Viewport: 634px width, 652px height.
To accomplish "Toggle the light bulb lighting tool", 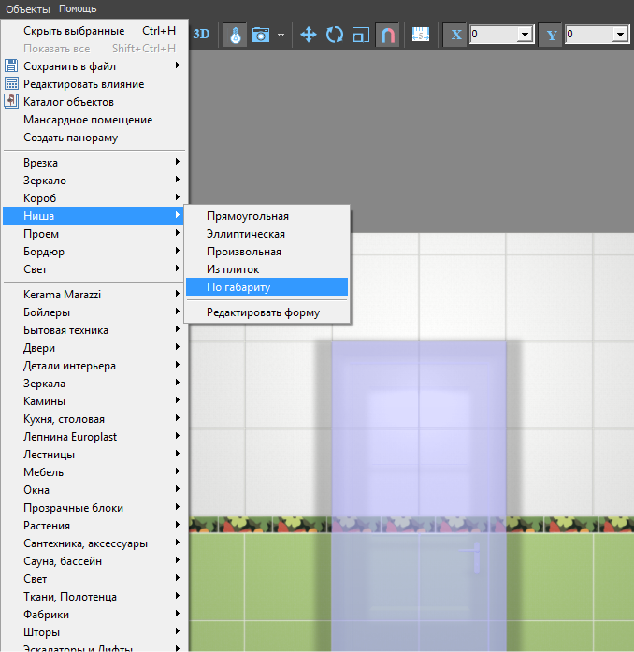I will click(x=236, y=35).
